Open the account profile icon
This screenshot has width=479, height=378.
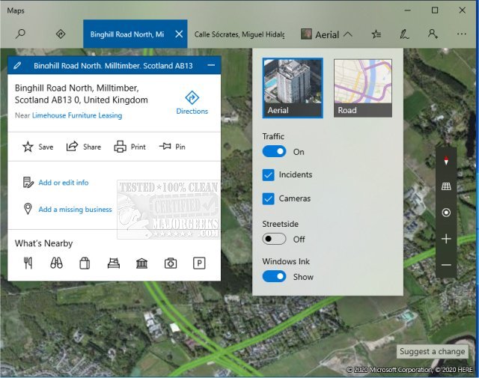[433, 34]
